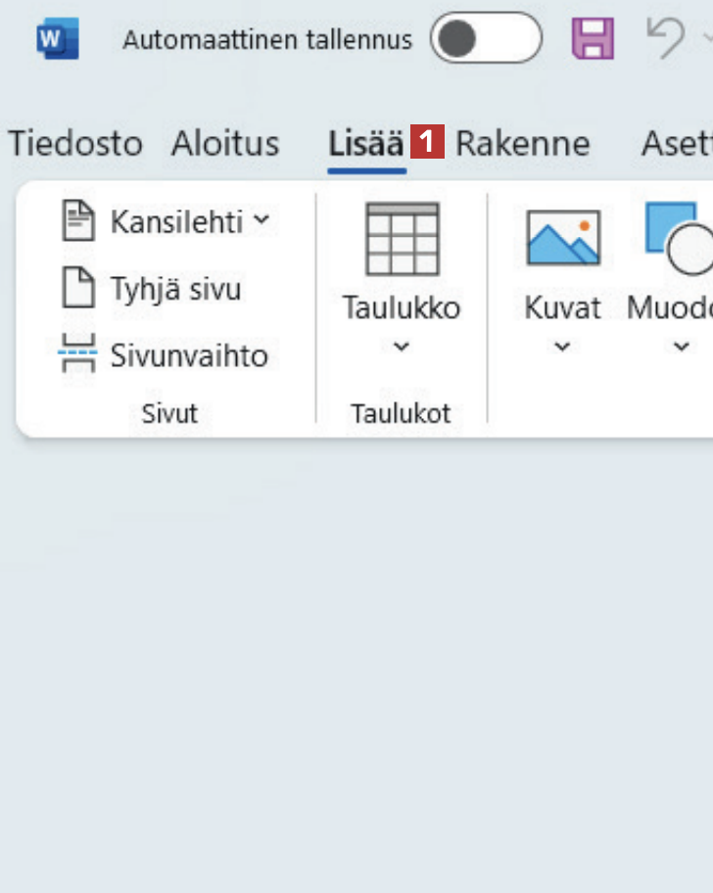Image resolution: width=713 pixels, height=893 pixels.
Task: Click the Sivut group label
Action: point(169,413)
